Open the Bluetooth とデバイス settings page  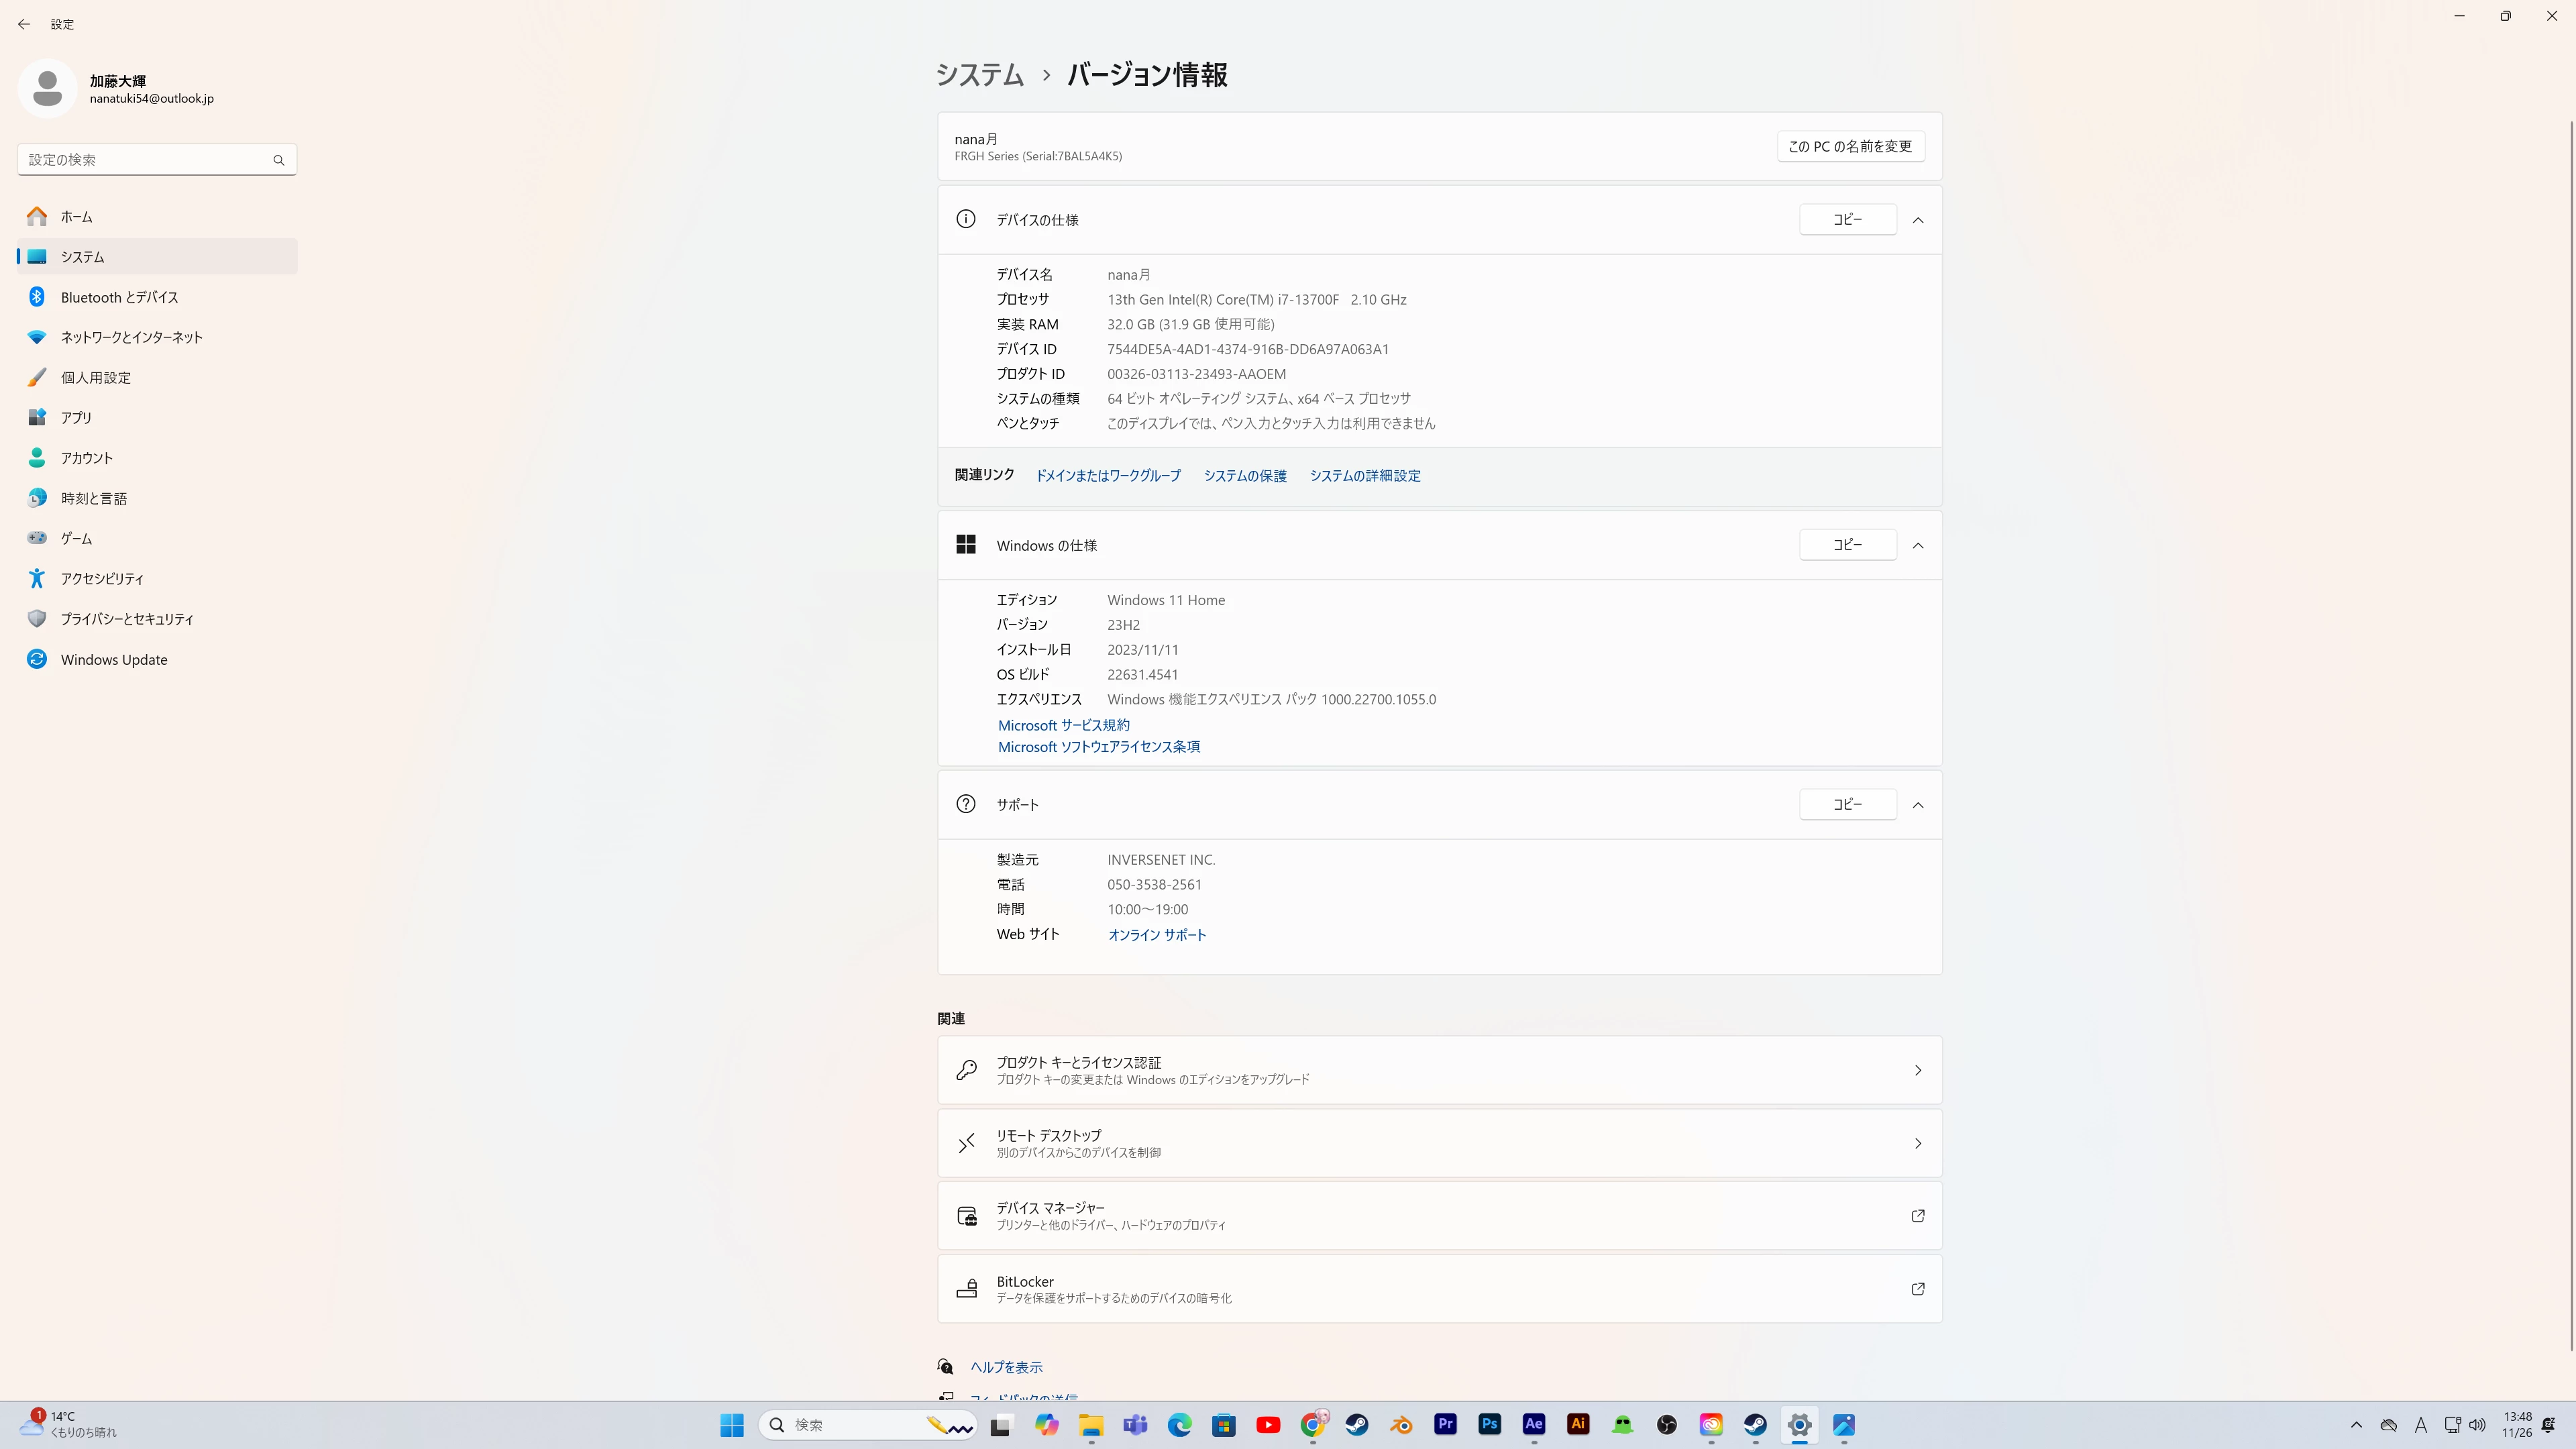point(119,297)
